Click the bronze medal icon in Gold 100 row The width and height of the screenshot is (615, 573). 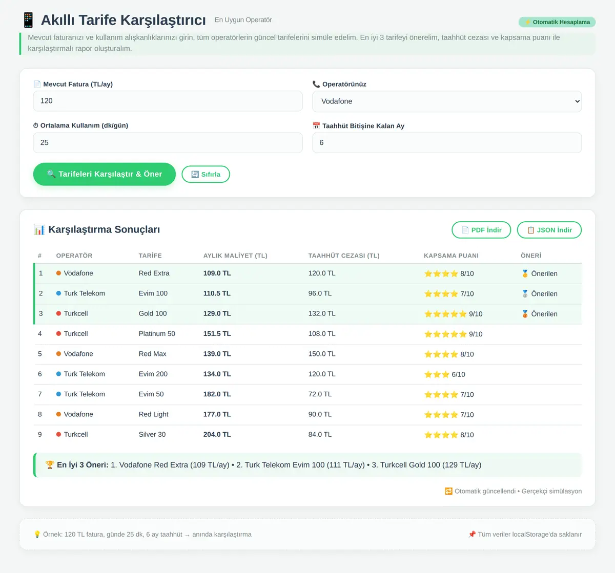point(525,314)
